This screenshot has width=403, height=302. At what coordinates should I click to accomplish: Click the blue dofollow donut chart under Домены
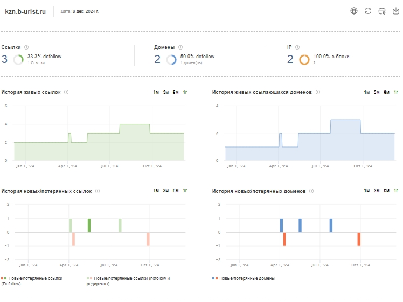point(171,60)
